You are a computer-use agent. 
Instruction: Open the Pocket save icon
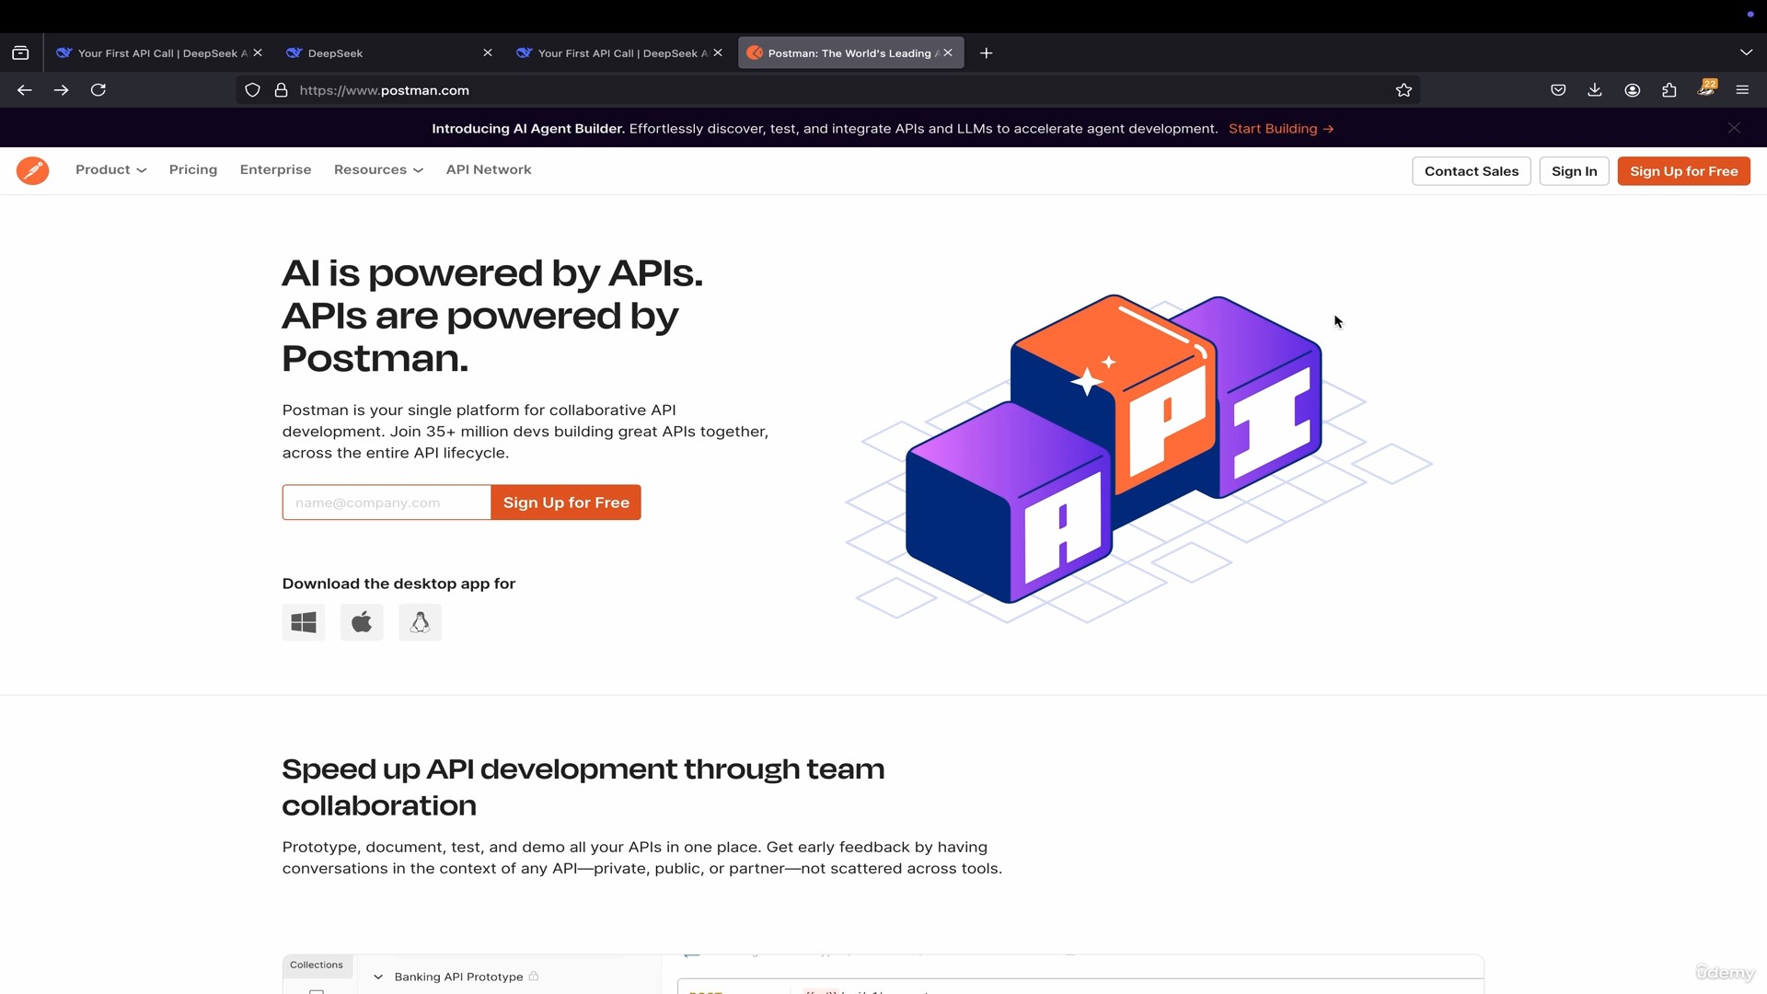pyautogui.click(x=1558, y=90)
